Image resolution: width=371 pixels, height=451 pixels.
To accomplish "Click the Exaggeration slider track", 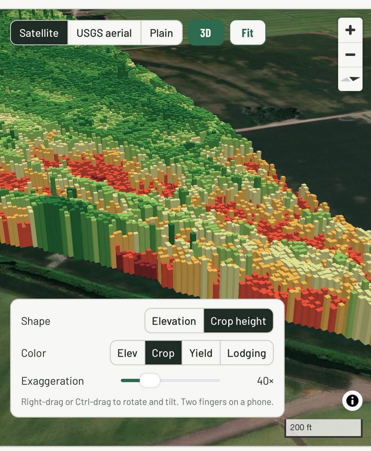I will click(x=171, y=381).
